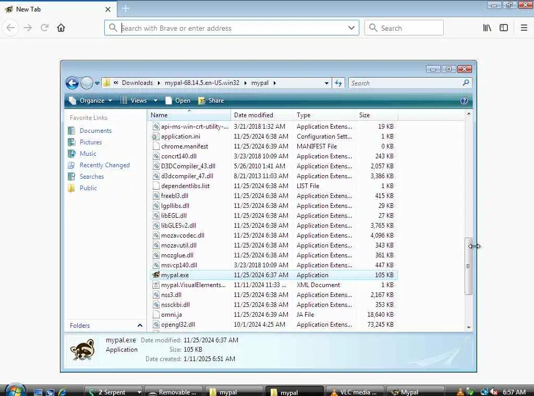Viewport: 534px width, 396px height.
Task: Open the address path previous locations dropdown
Action: pos(326,83)
